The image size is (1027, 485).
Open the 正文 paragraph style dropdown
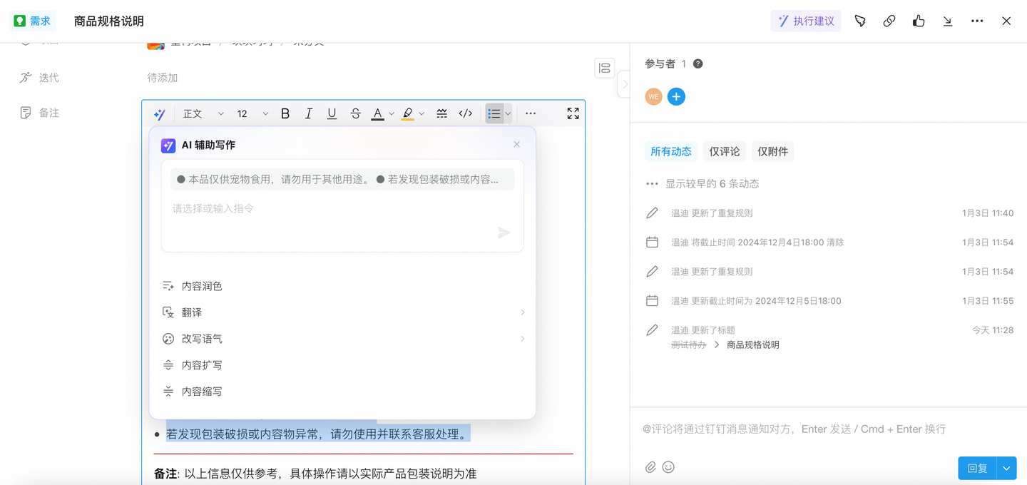click(x=203, y=113)
